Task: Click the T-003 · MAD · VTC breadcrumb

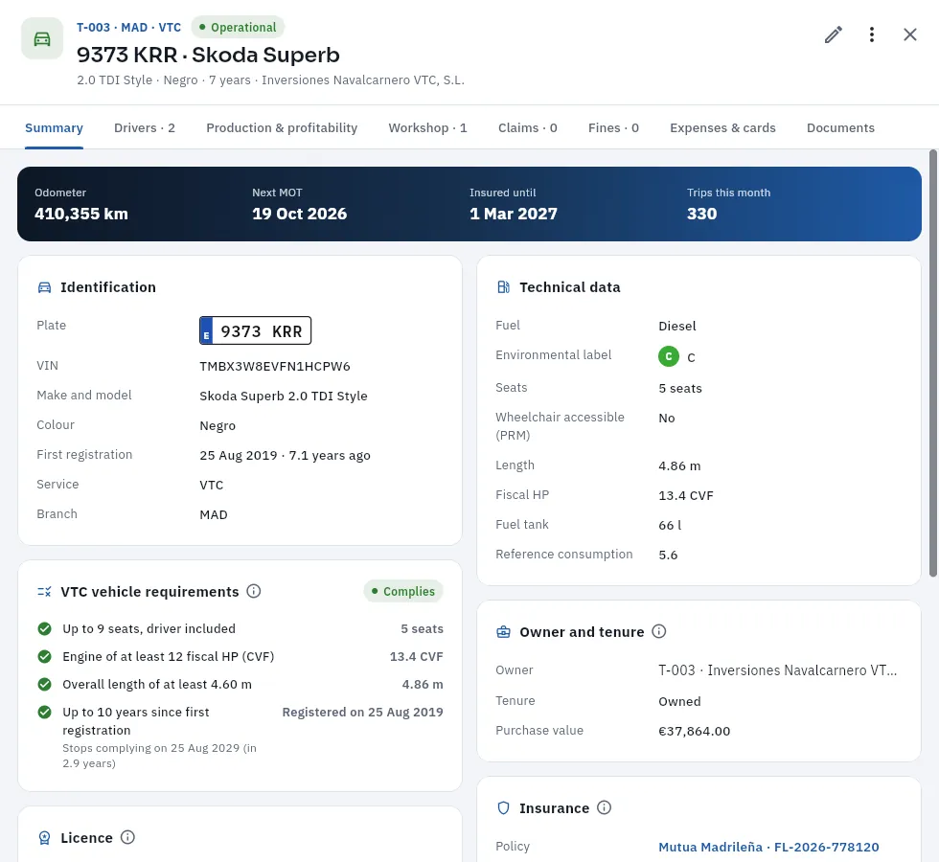Action: click(x=128, y=28)
